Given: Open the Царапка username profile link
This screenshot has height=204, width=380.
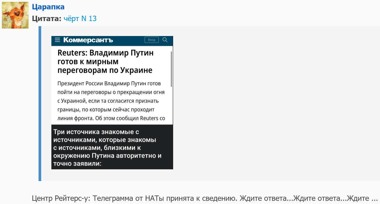Looking at the screenshot, I should click(x=48, y=7).
